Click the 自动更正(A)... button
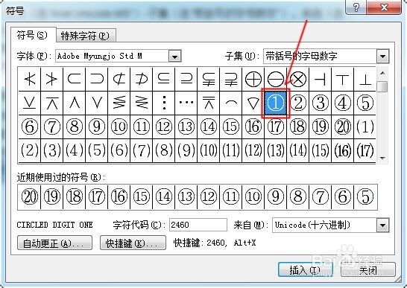Screen dimensions: 407x288 point(54,243)
